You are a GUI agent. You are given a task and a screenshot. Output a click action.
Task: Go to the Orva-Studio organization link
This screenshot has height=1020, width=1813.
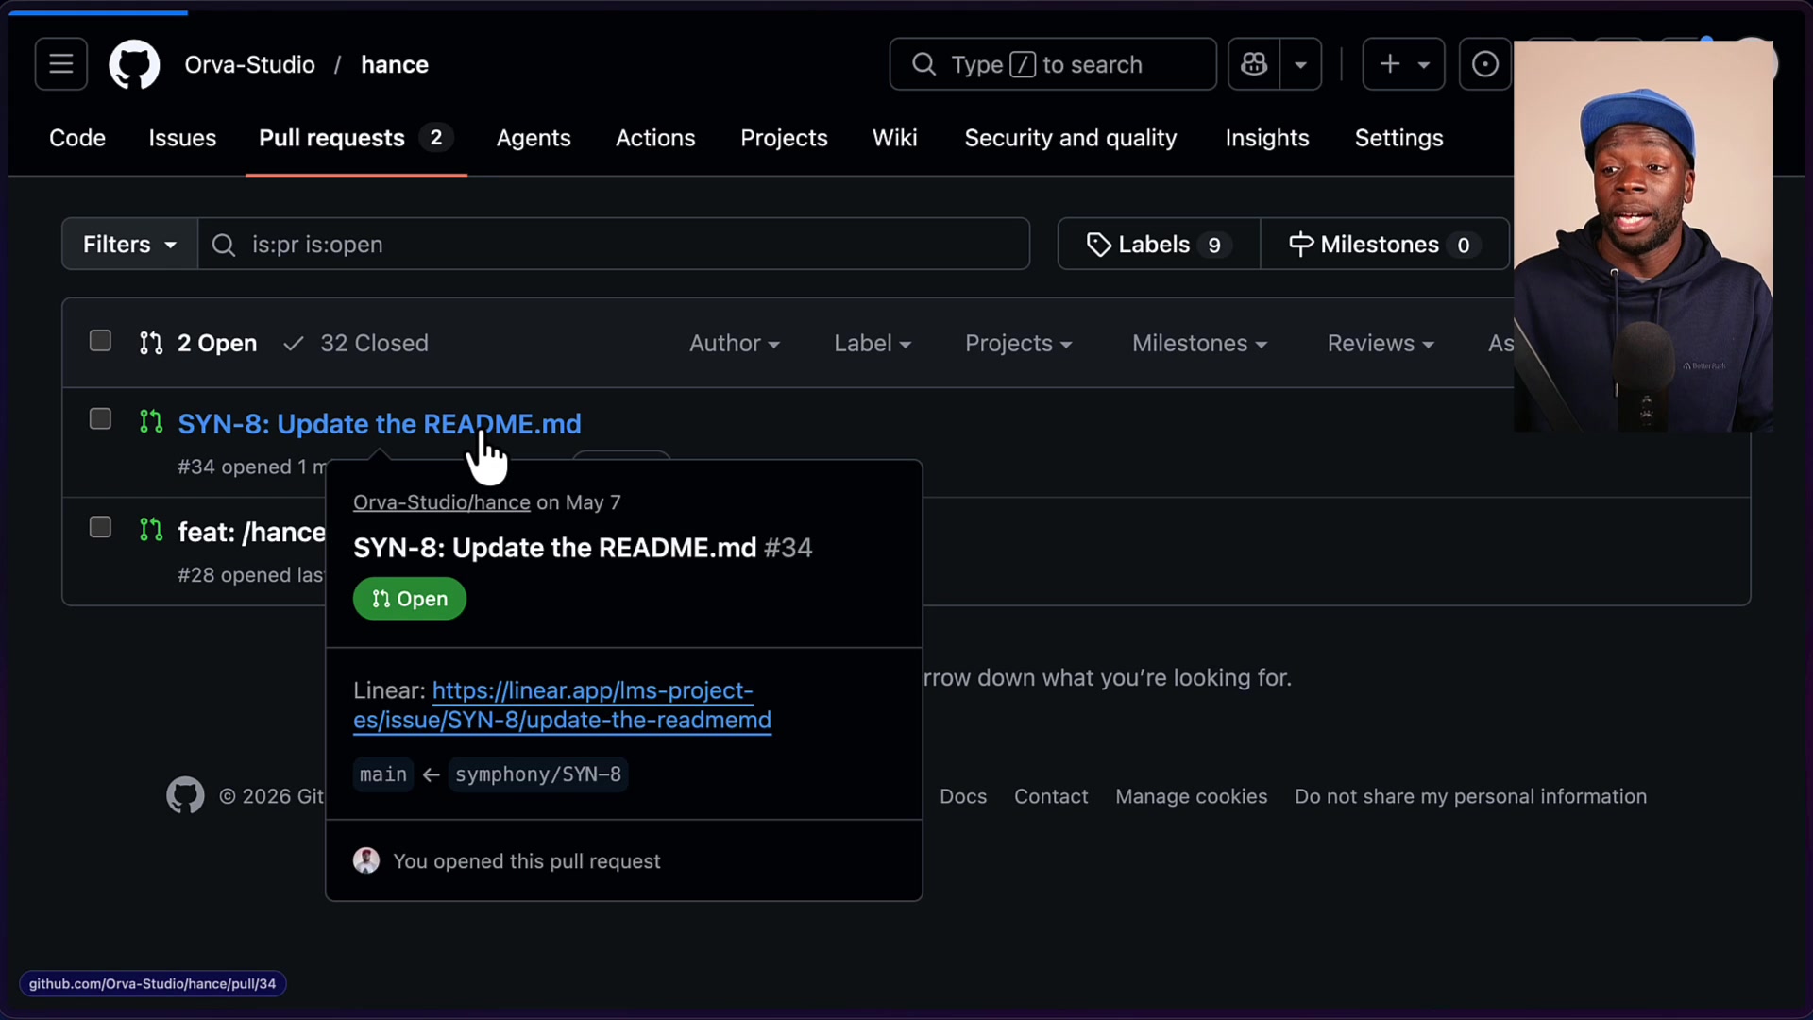249,64
